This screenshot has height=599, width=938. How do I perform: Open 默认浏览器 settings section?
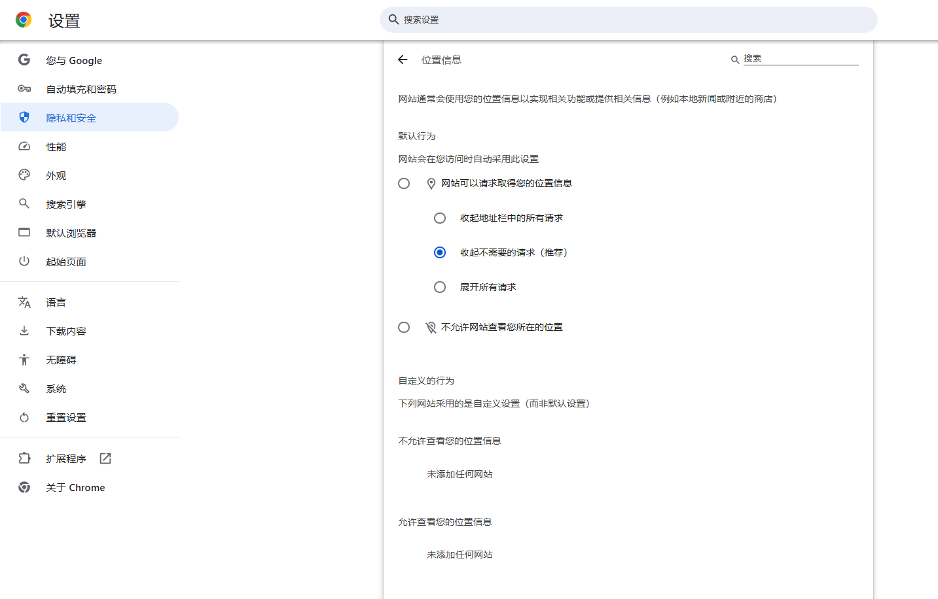tap(89, 233)
